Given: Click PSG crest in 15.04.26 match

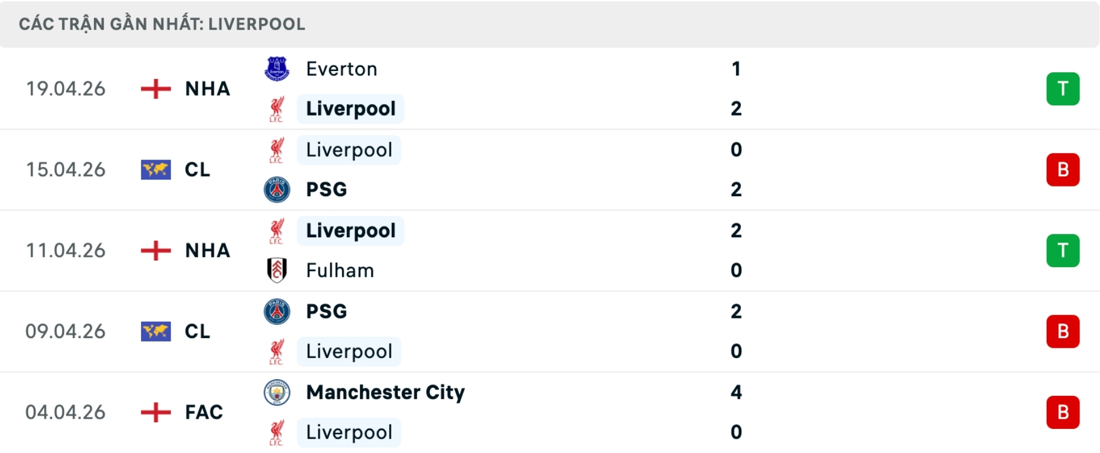Looking at the screenshot, I should (x=277, y=189).
